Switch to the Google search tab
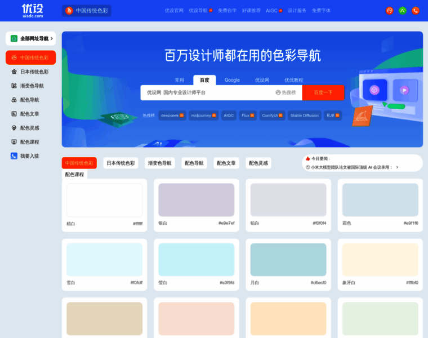Screen dimensions: 428x338 232,80
